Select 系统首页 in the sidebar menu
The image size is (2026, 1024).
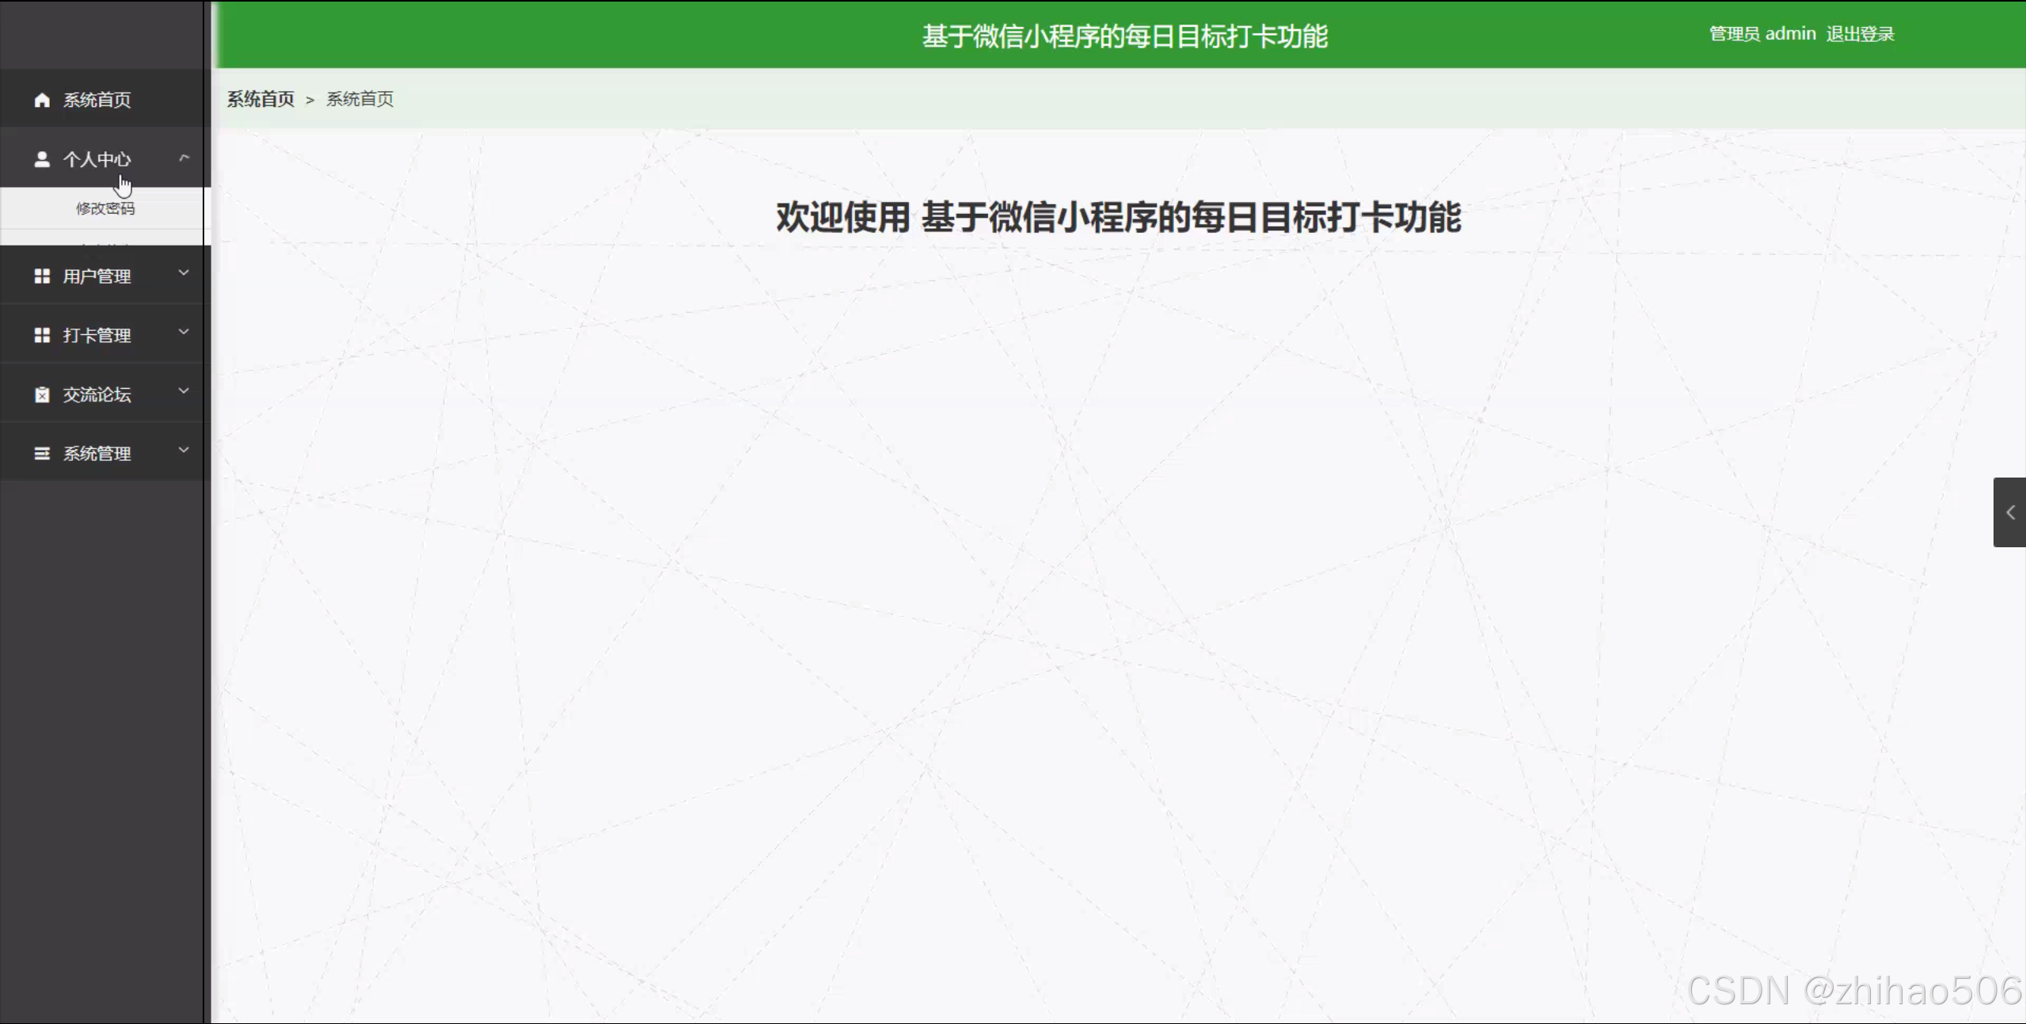tap(97, 100)
